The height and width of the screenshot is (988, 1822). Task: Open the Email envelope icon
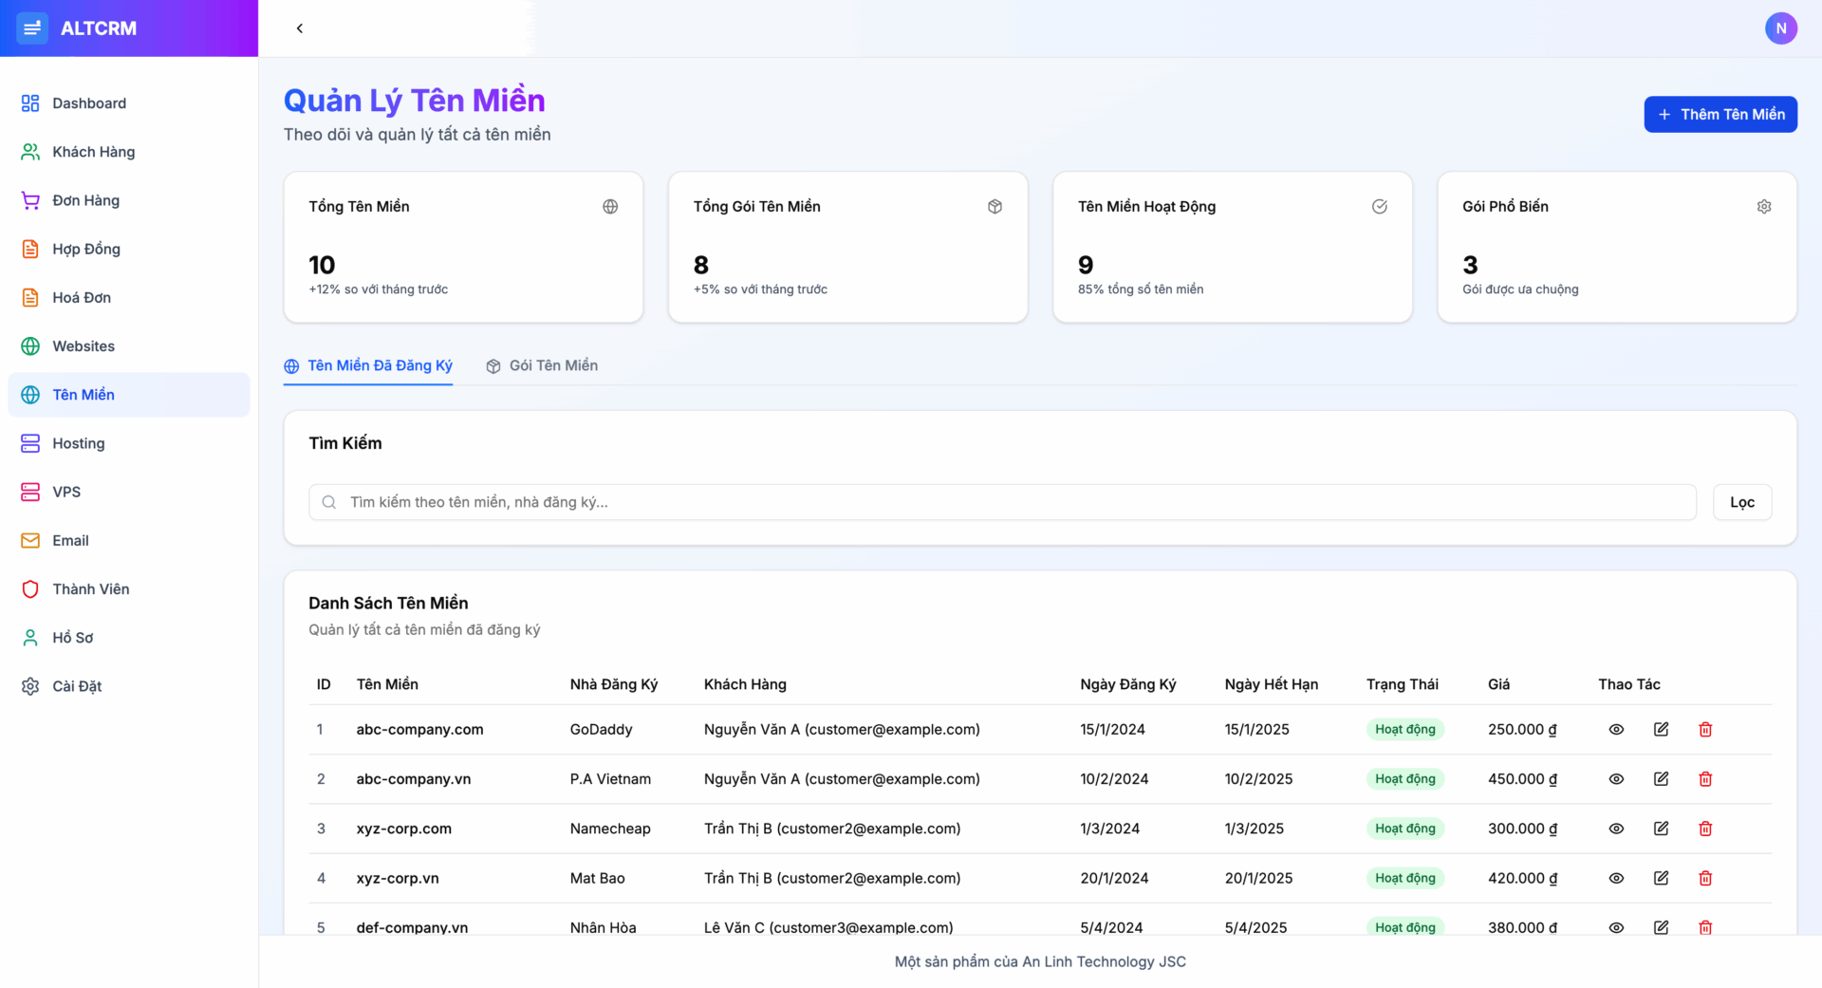coord(29,540)
